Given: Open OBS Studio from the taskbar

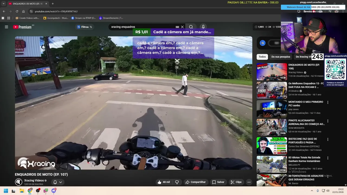Looking at the screenshot, I should click(x=38, y=191).
